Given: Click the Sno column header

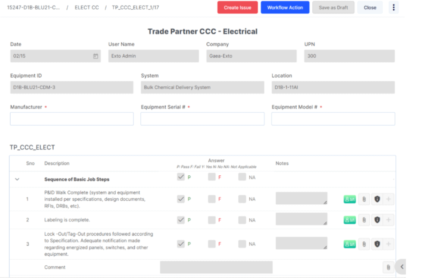Looking at the screenshot, I should click(x=30, y=163).
